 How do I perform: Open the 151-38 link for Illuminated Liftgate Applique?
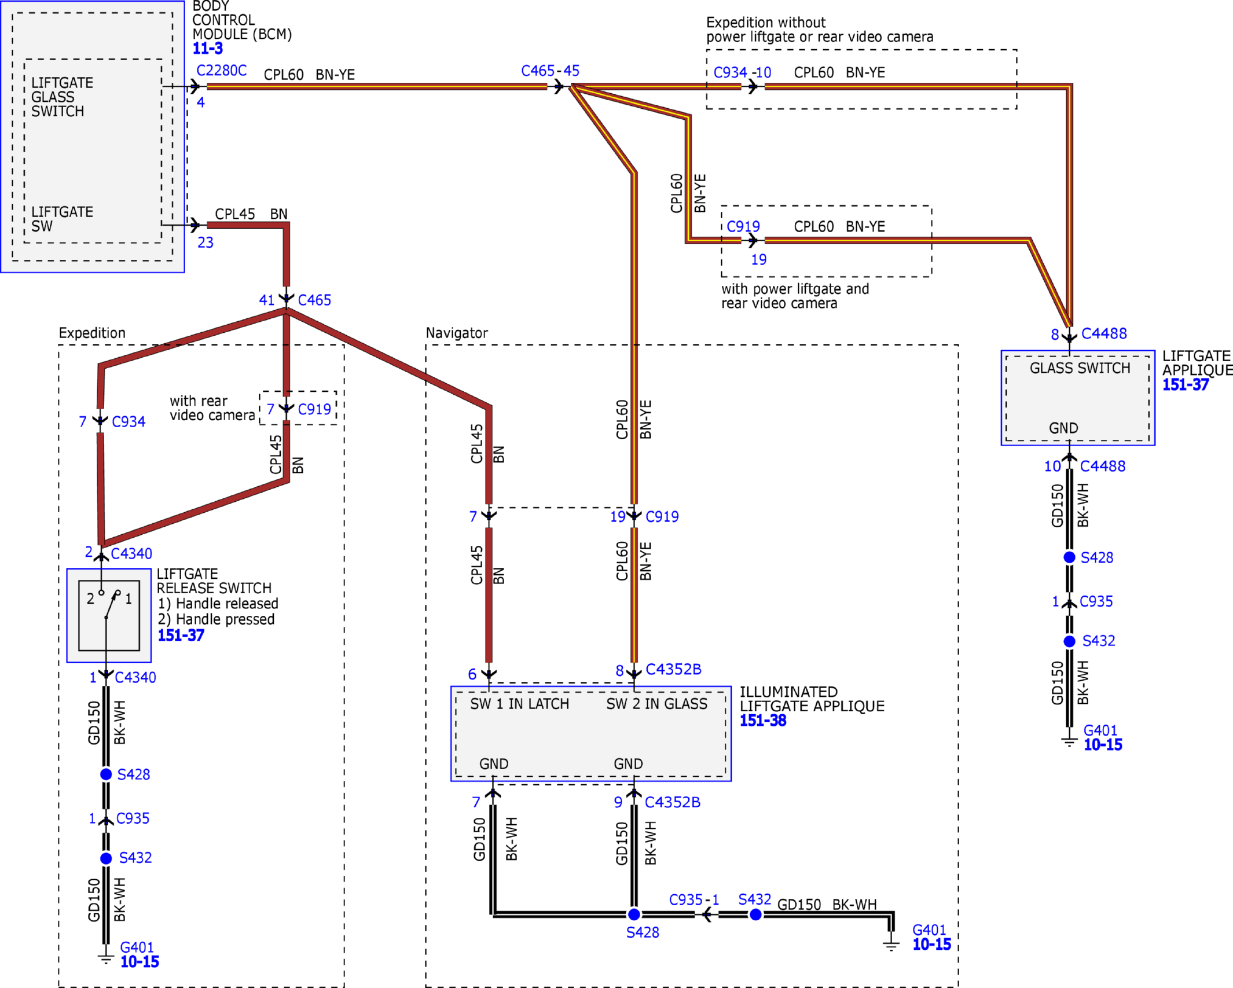click(x=762, y=721)
